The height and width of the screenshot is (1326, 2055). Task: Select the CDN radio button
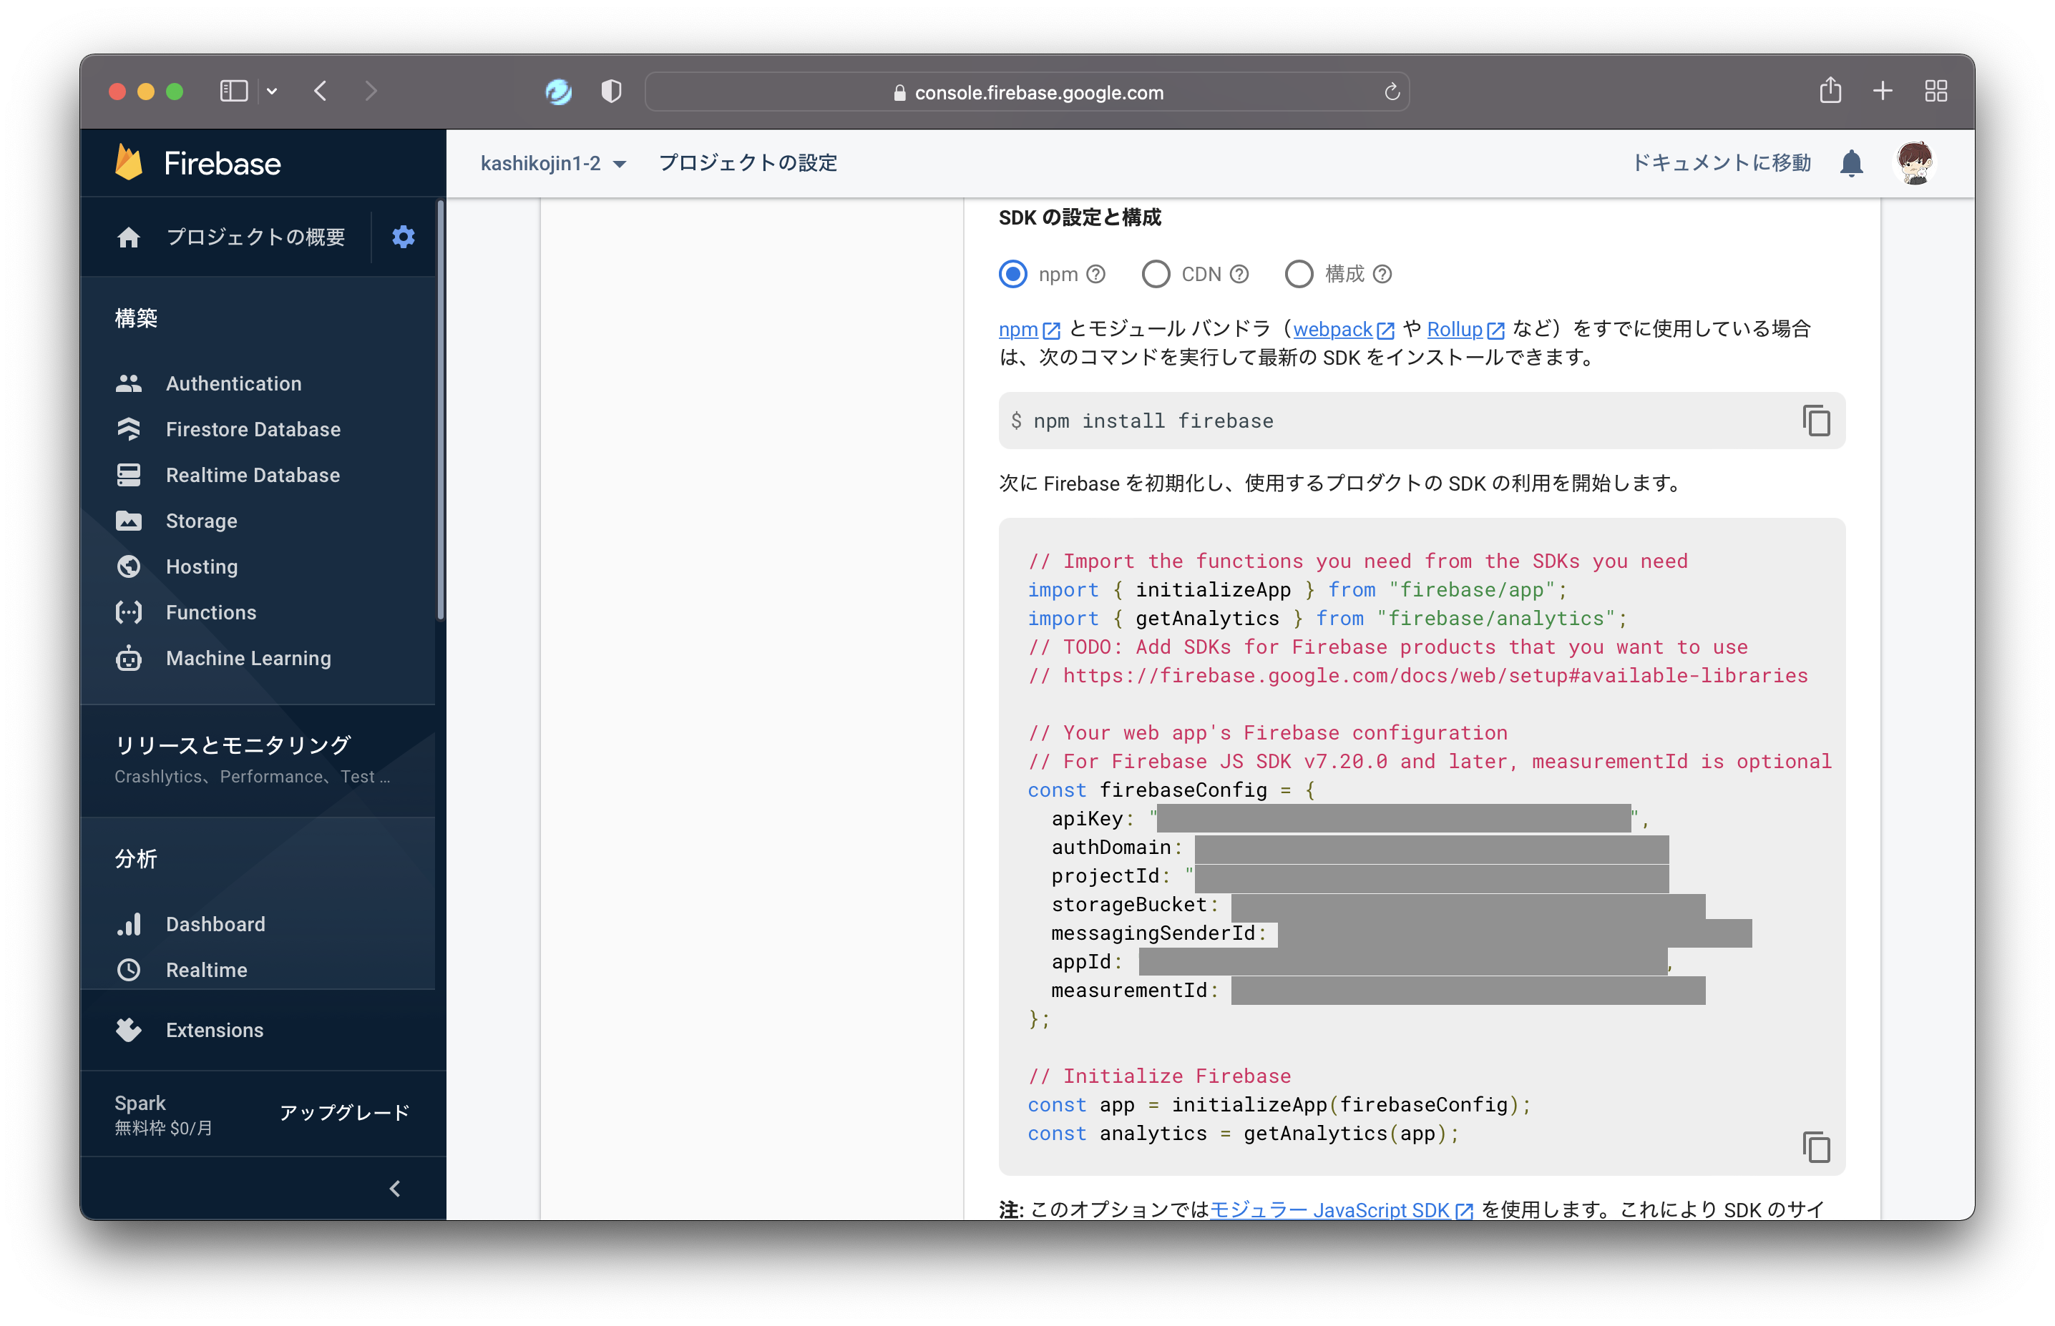[1156, 274]
